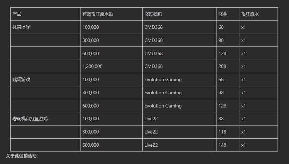Select the 赌场游戏 product cell
The width and height of the screenshot is (289, 164).
click(22, 79)
